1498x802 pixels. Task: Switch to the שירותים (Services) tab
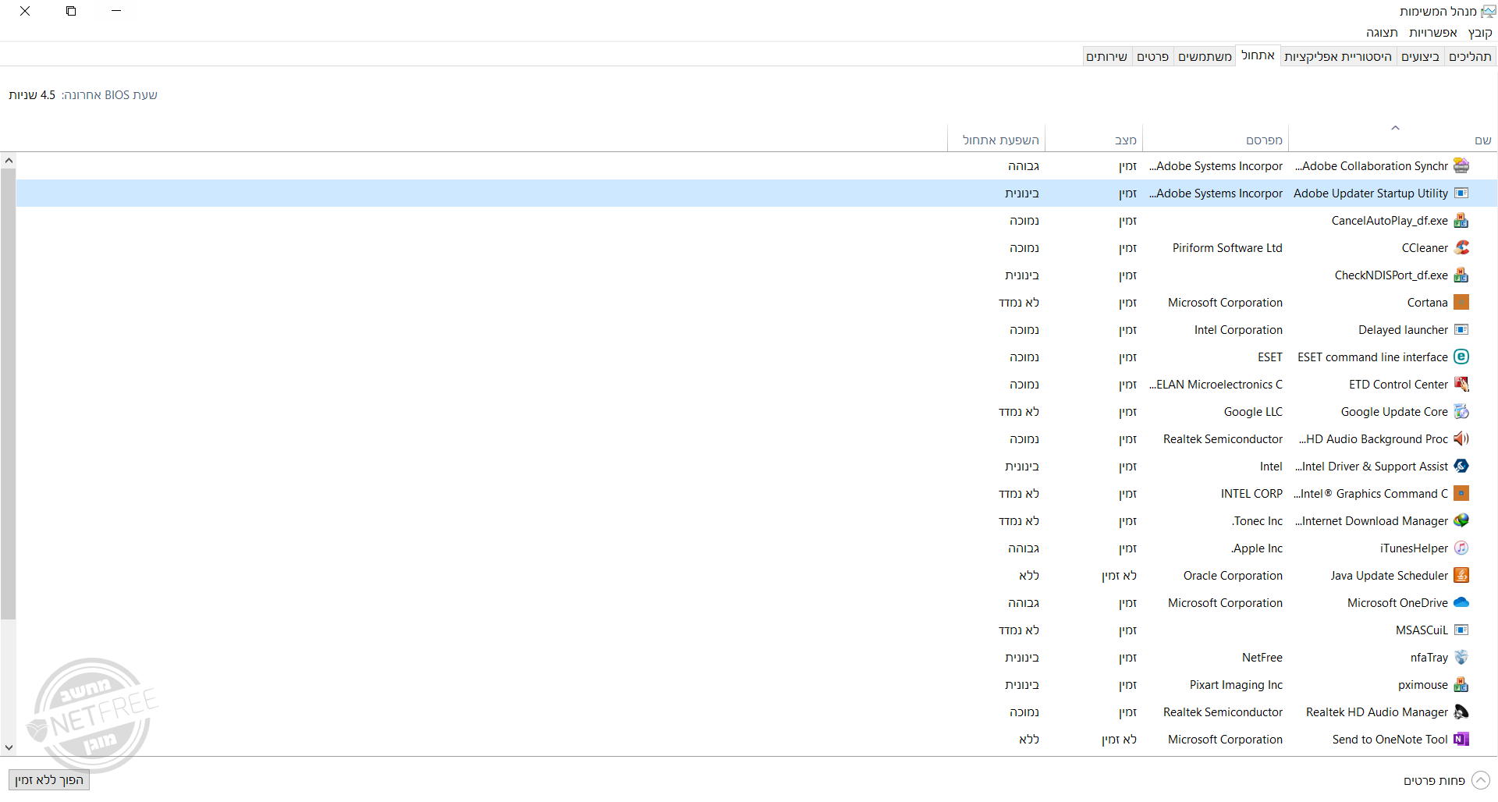point(1107,56)
